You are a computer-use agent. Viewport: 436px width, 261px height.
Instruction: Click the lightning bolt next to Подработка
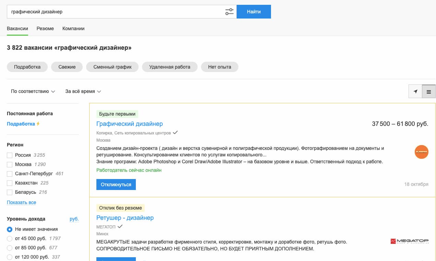tap(38, 123)
